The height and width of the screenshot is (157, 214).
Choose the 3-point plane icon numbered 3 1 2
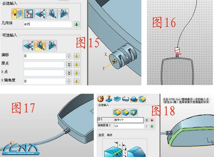click(28, 14)
